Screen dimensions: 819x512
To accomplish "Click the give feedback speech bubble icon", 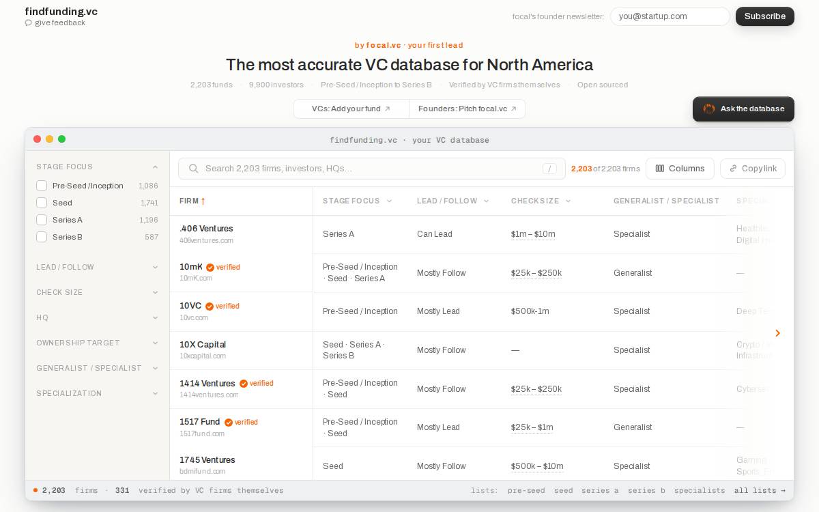I will click(28, 23).
